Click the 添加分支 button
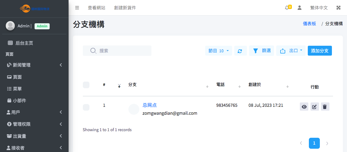Image resolution: width=347 pixels, height=152 pixels. tap(320, 51)
